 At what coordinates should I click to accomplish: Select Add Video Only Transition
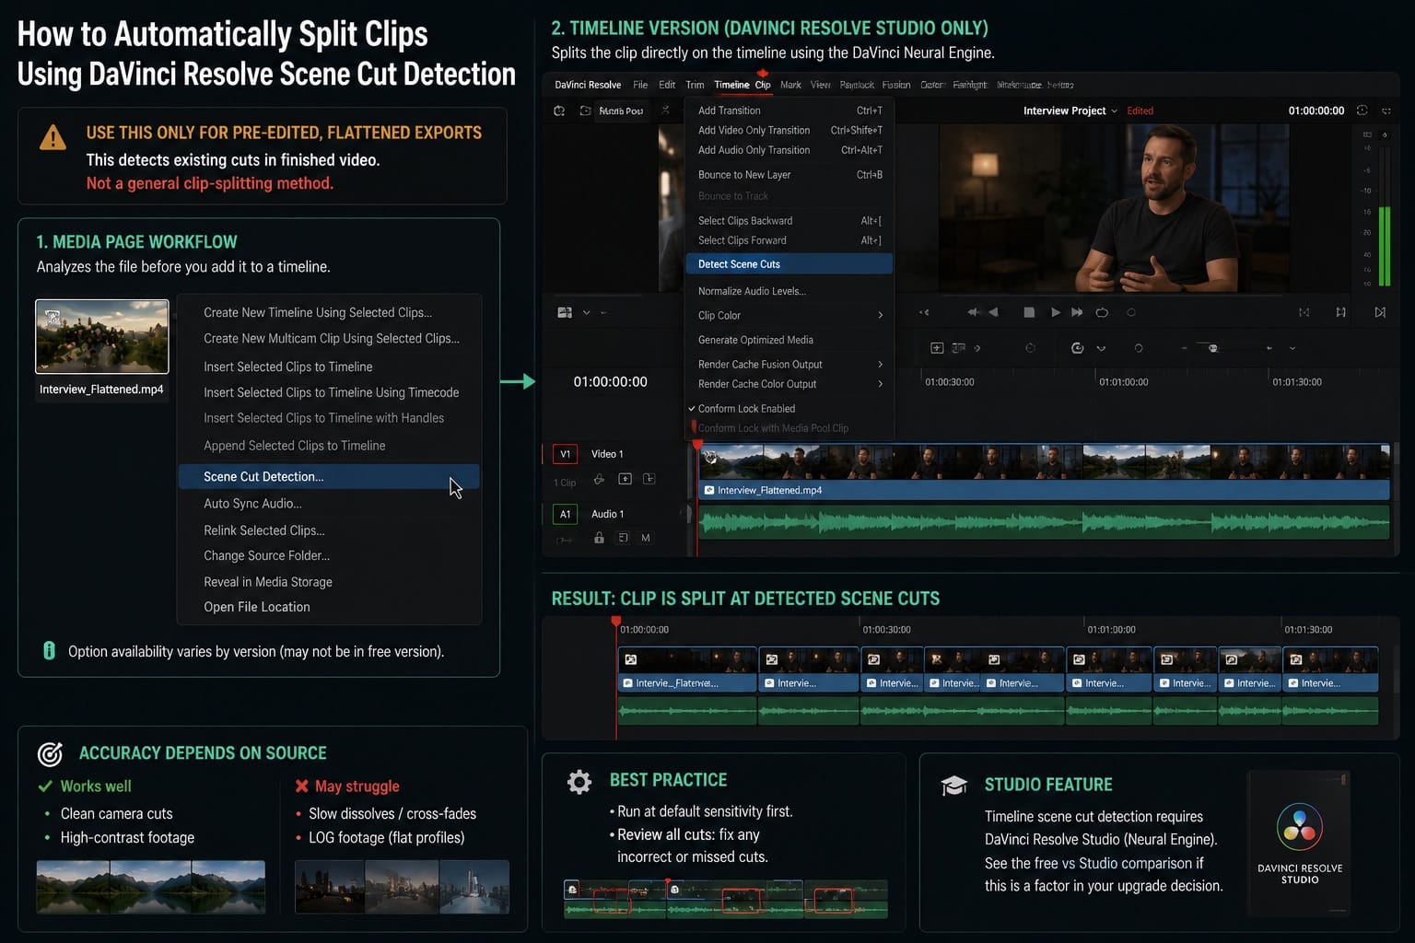[x=789, y=131]
